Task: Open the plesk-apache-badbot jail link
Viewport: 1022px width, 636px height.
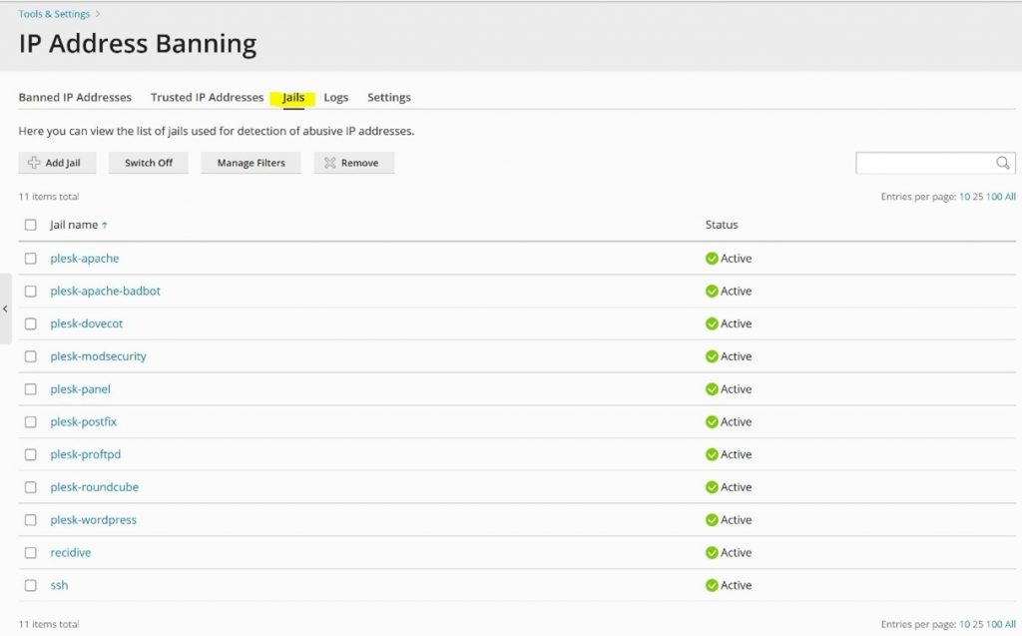Action: tap(106, 291)
